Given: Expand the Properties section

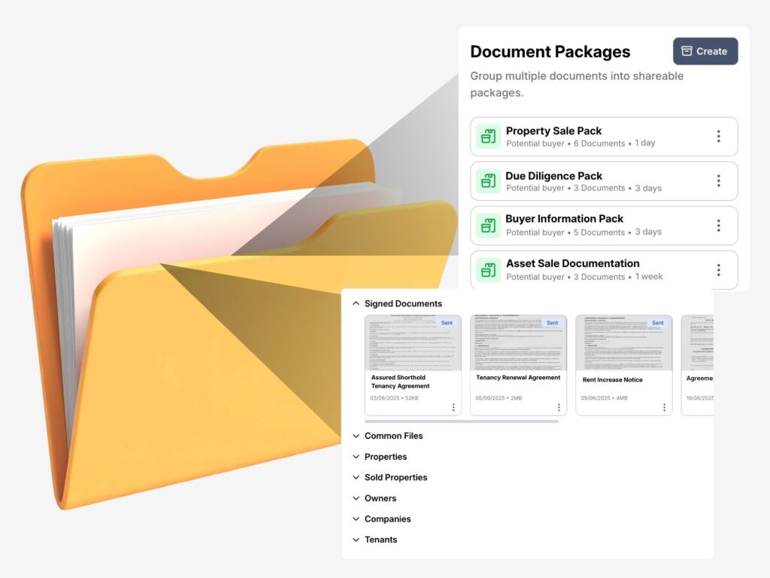Looking at the screenshot, I should [x=356, y=457].
